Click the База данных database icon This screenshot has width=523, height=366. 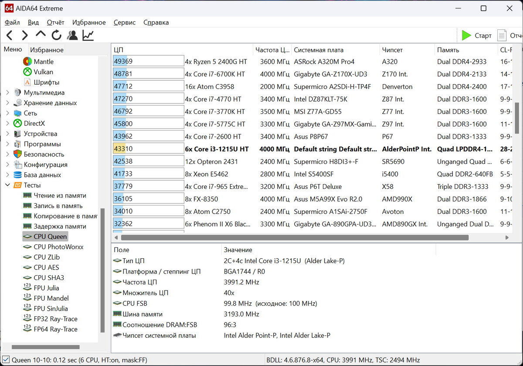coord(17,175)
